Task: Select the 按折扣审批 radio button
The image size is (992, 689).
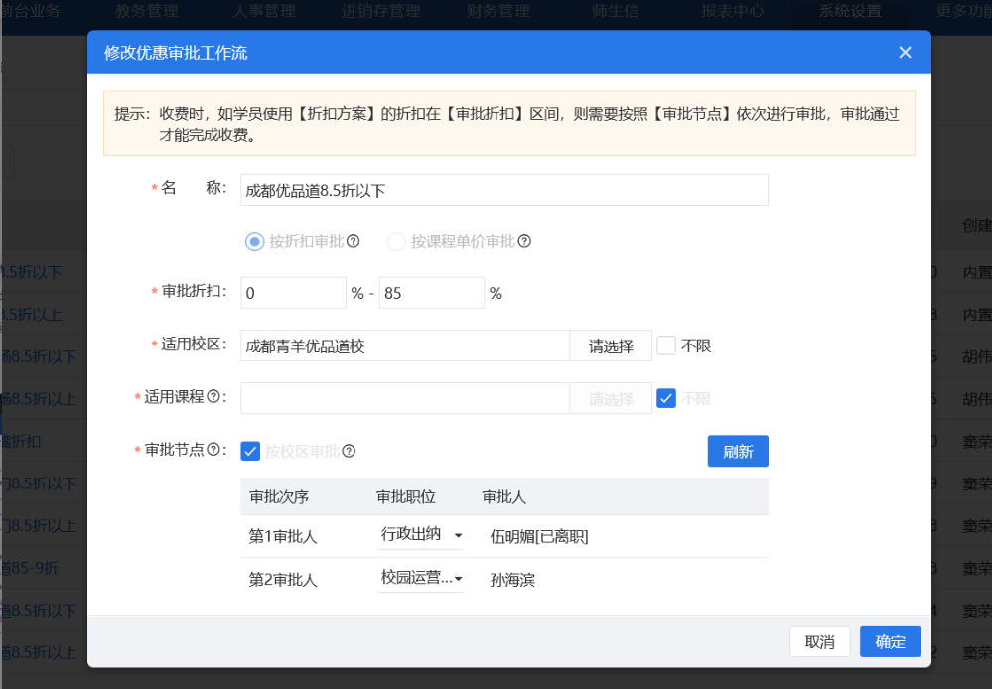Action: coord(254,241)
